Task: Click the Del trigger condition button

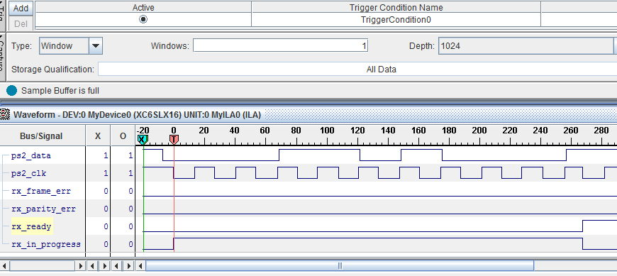Action: coord(21,23)
